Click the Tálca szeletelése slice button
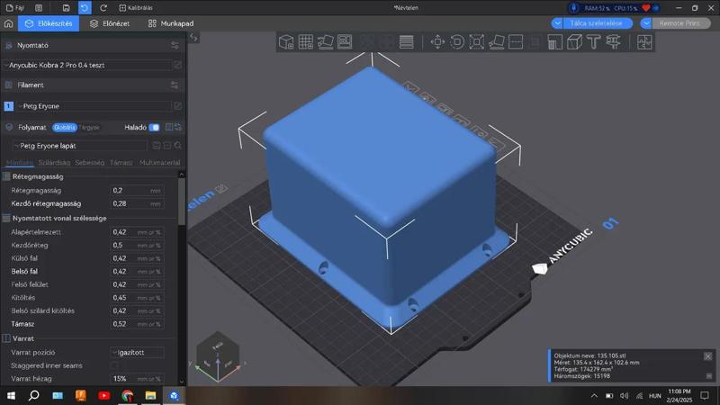Image resolution: width=720 pixels, height=405 pixels. coord(596,23)
